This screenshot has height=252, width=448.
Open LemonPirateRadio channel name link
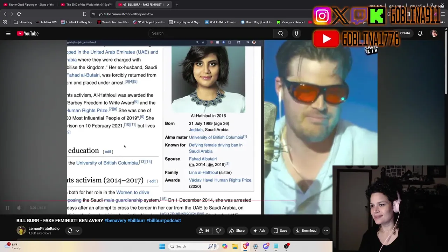pyautogui.click(x=44, y=229)
